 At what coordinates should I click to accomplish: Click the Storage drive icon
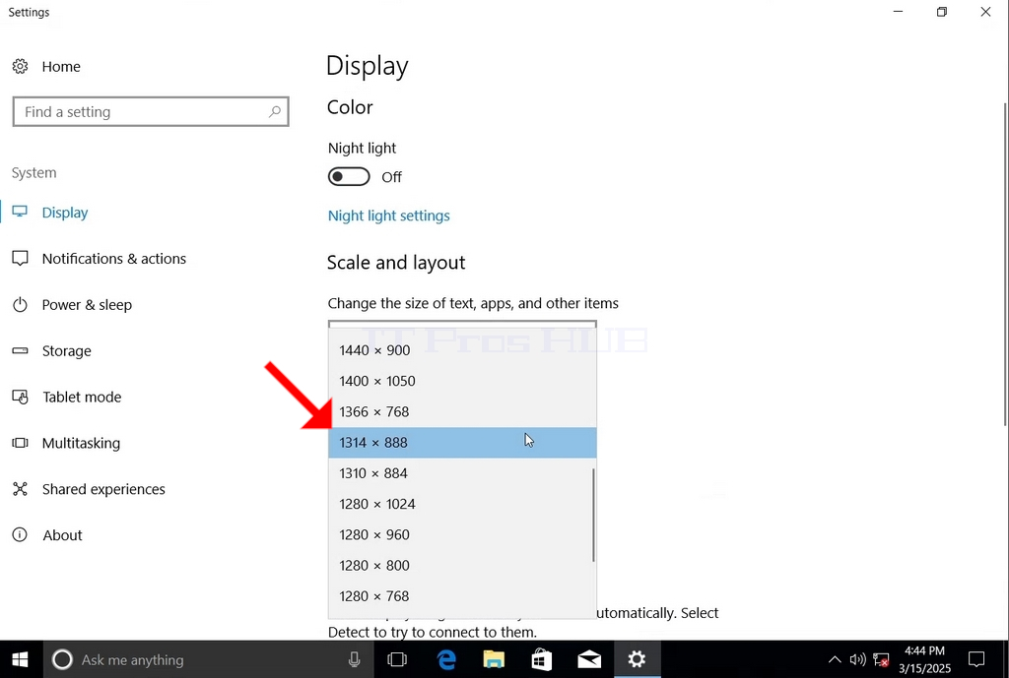20,351
